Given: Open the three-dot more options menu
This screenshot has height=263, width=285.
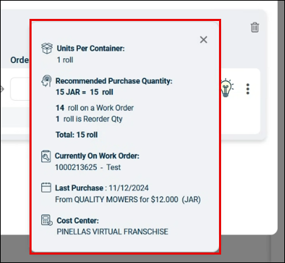Looking at the screenshot, I should pos(248,89).
